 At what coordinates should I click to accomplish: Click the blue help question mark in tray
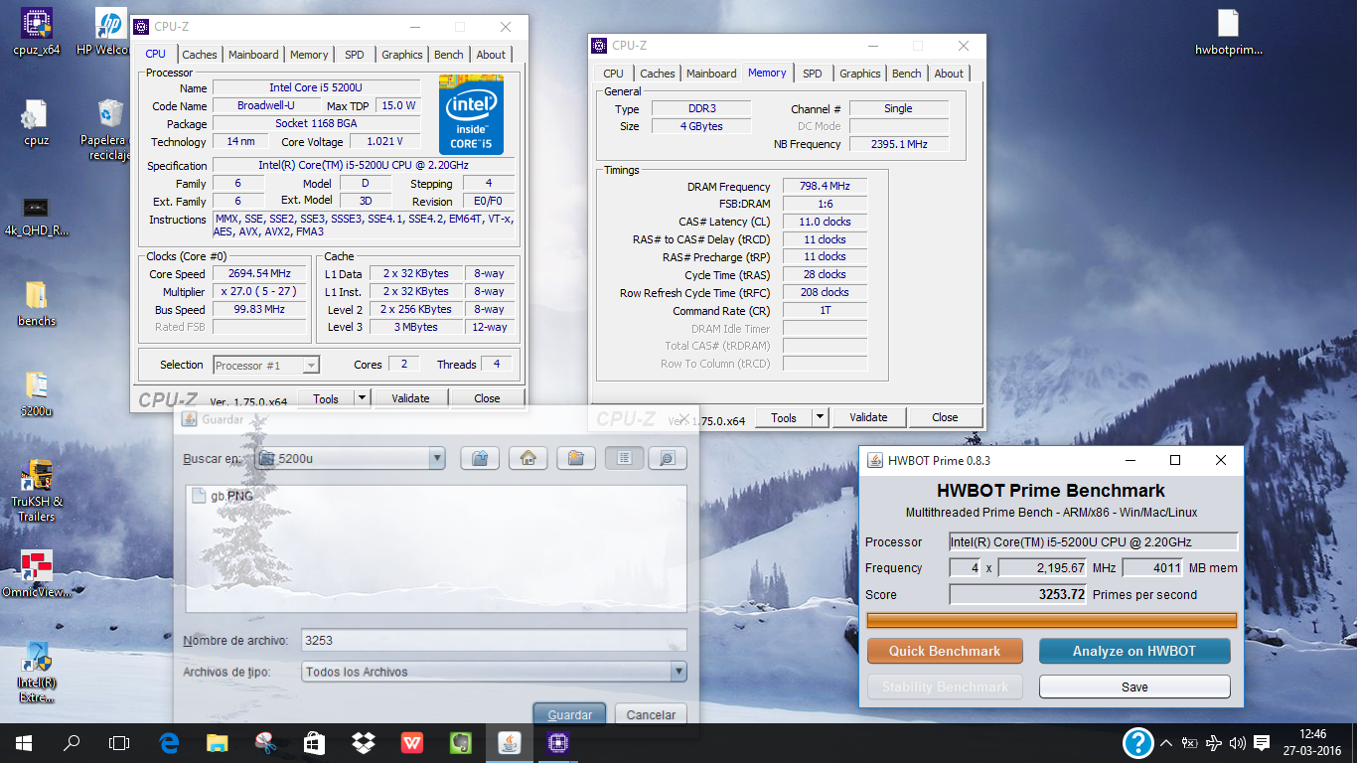click(1137, 742)
